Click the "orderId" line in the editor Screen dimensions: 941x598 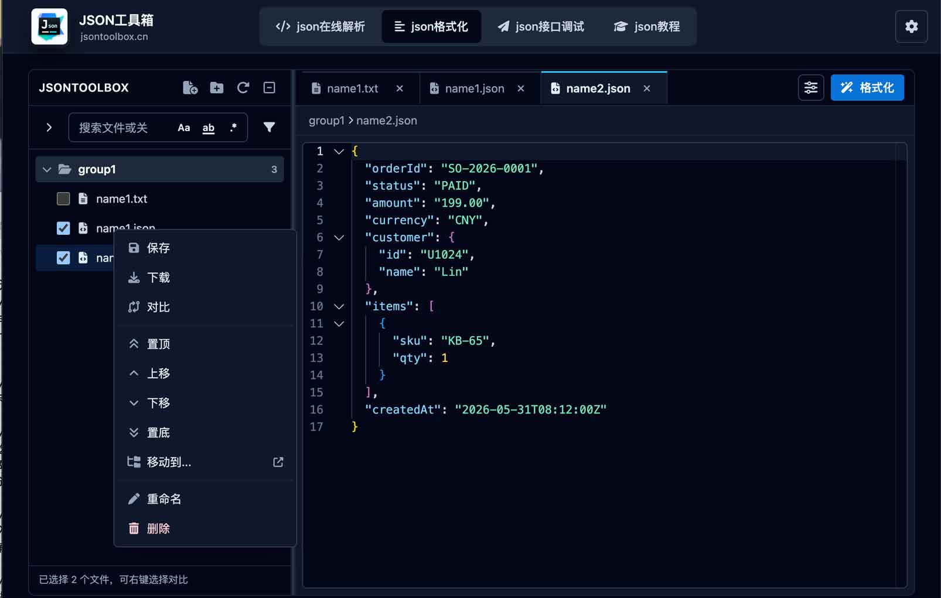pyautogui.click(x=454, y=169)
